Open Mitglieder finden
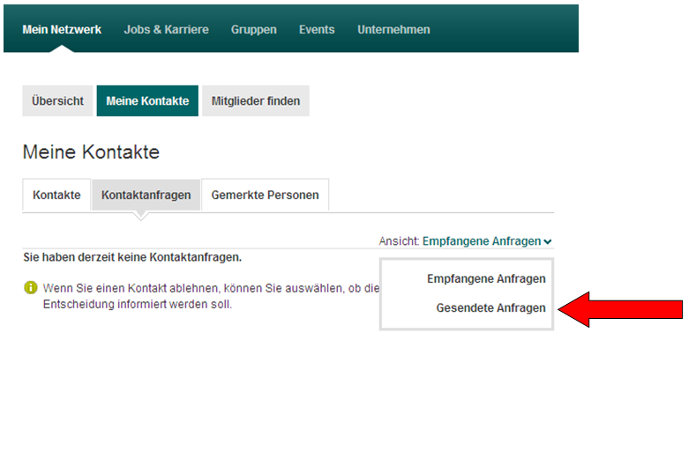 point(256,101)
